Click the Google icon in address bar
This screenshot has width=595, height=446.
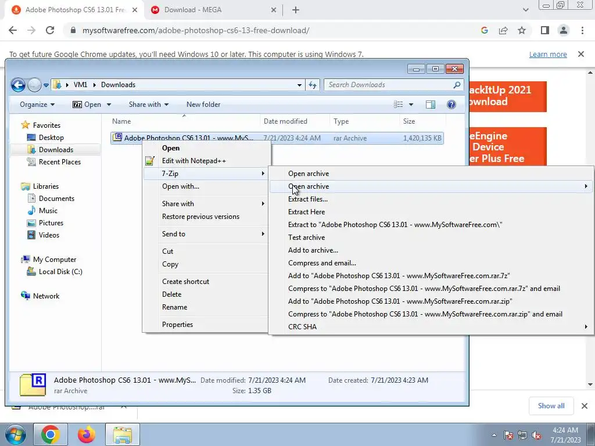(484, 30)
